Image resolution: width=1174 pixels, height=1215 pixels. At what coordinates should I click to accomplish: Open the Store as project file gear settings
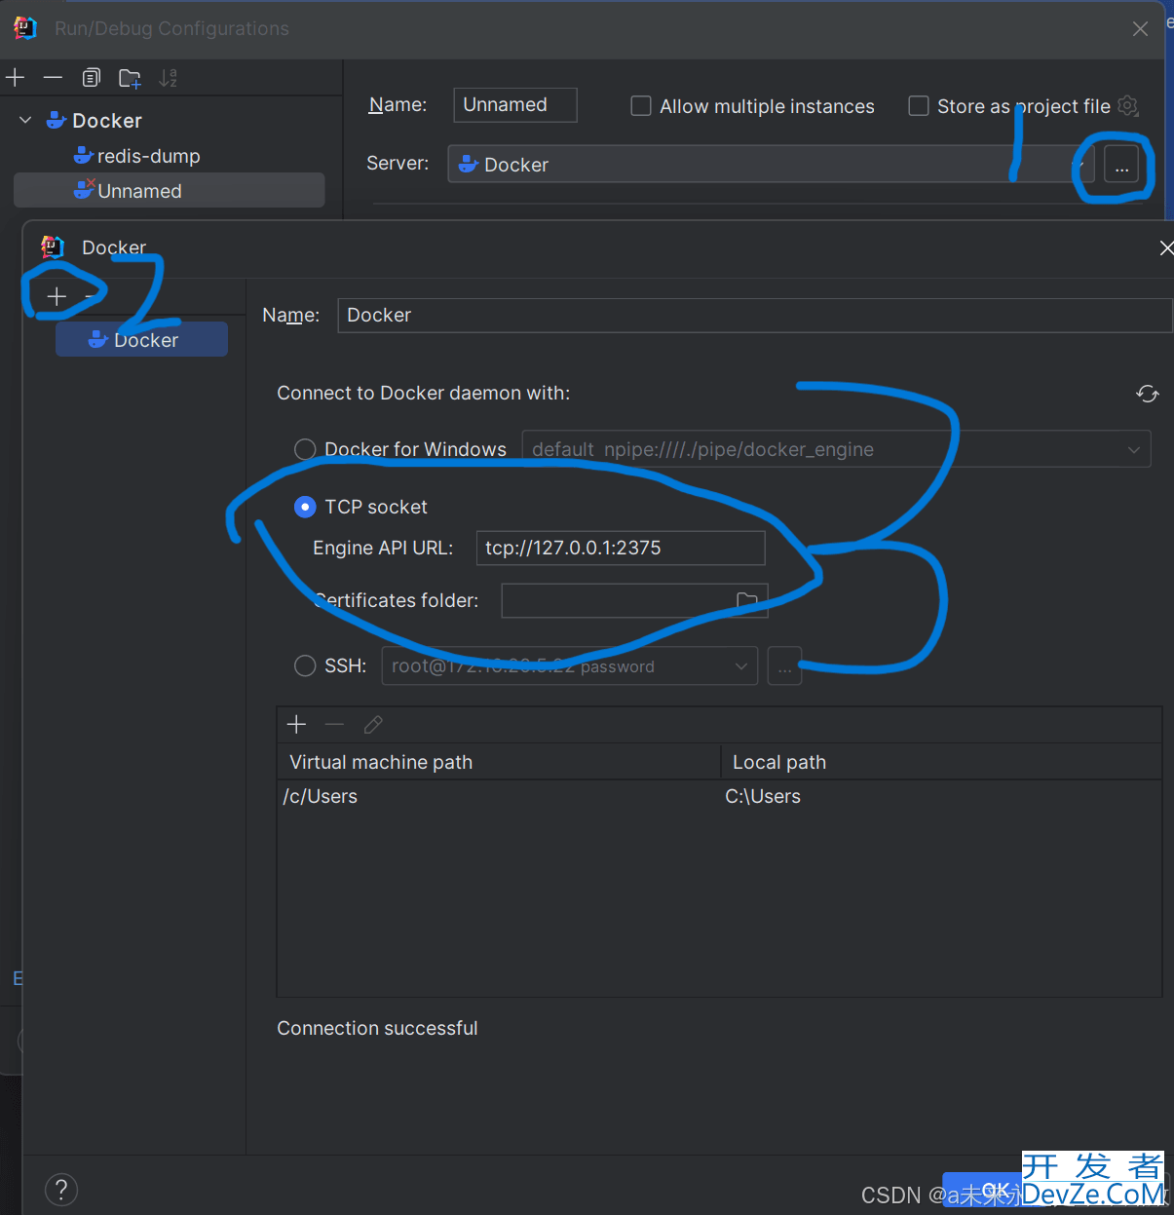[1128, 105]
